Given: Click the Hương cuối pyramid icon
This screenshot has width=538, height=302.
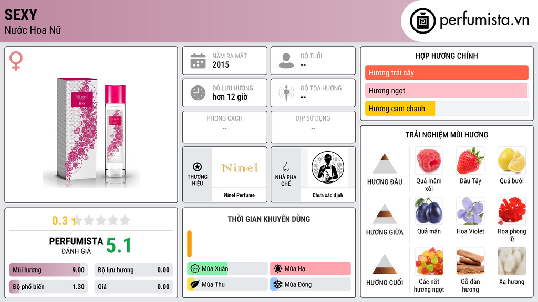Looking at the screenshot, I should (385, 264).
